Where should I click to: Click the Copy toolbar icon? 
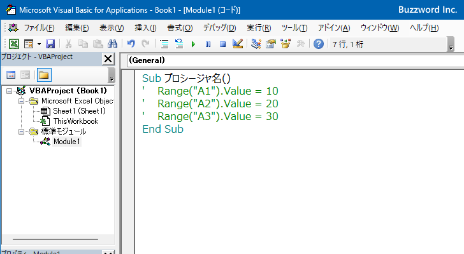coord(83,44)
